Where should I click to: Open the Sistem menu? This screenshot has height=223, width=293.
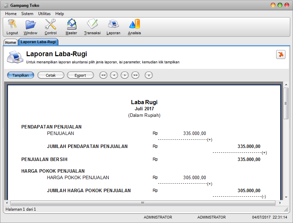[x=27, y=14]
